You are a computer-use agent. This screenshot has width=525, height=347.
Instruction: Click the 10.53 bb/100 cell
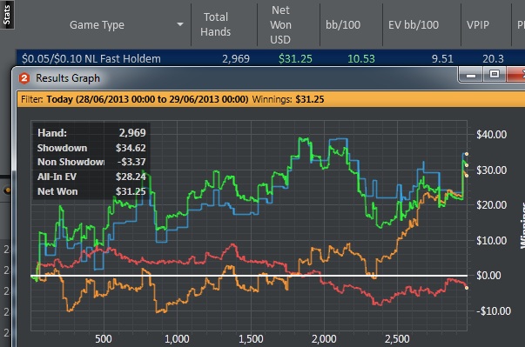click(361, 59)
